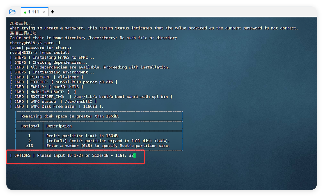Click the "Installing FnNAS to eMMC..." step line
This screenshot has width=323, height=196.
pos(52,57)
